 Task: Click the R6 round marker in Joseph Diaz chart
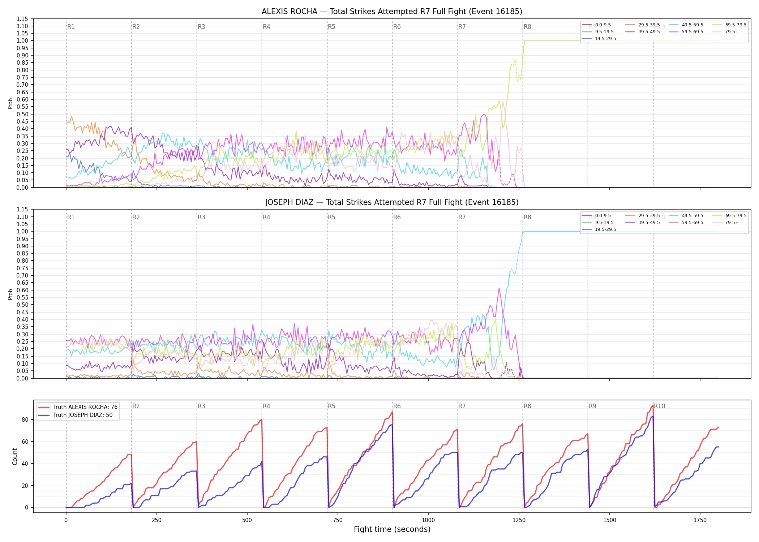pos(397,217)
